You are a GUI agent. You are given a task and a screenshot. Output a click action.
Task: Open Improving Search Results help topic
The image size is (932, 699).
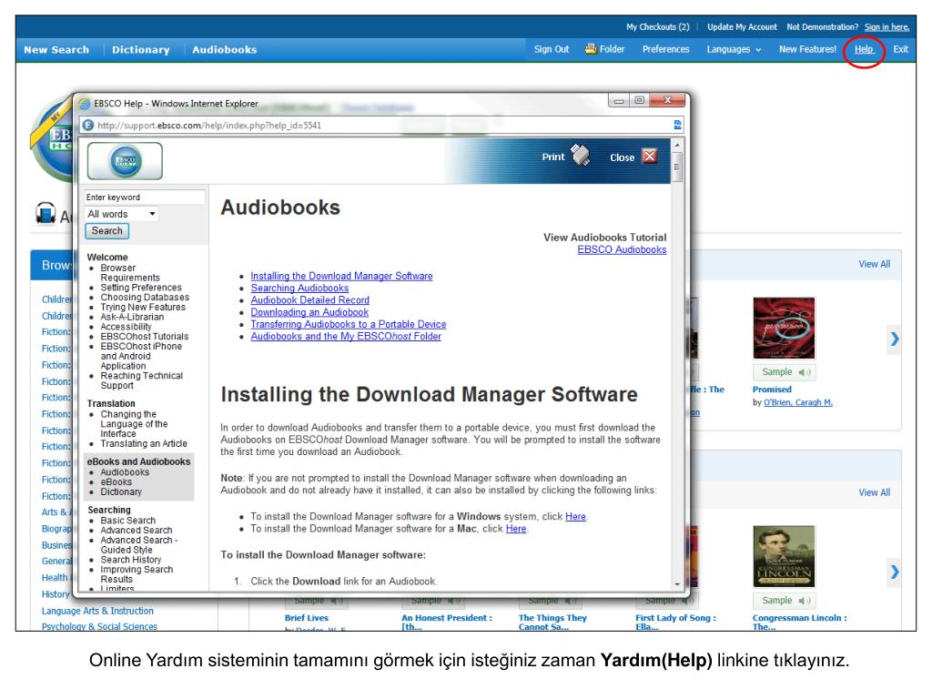pyautogui.click(x=137, y=575)
